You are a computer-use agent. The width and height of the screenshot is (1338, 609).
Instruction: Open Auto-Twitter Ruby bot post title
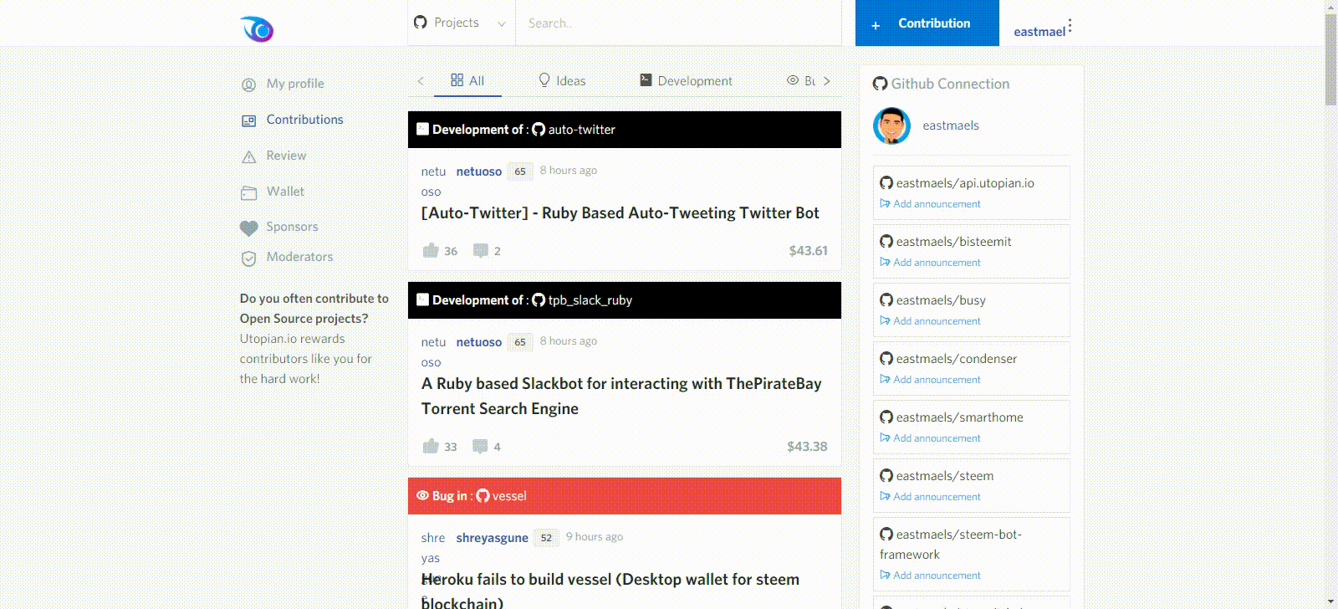coord(620,213)
